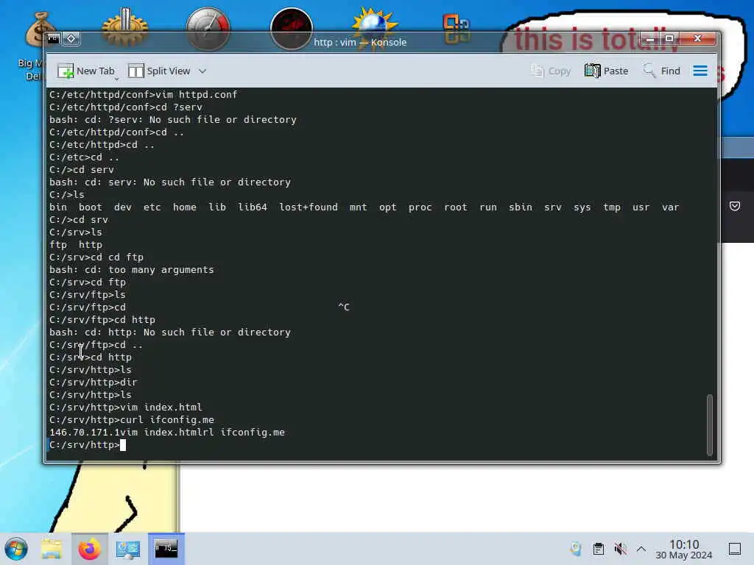Open the Konsole hamburger menu
Viewport: 754px width, 565px height.
click(700, 71)
